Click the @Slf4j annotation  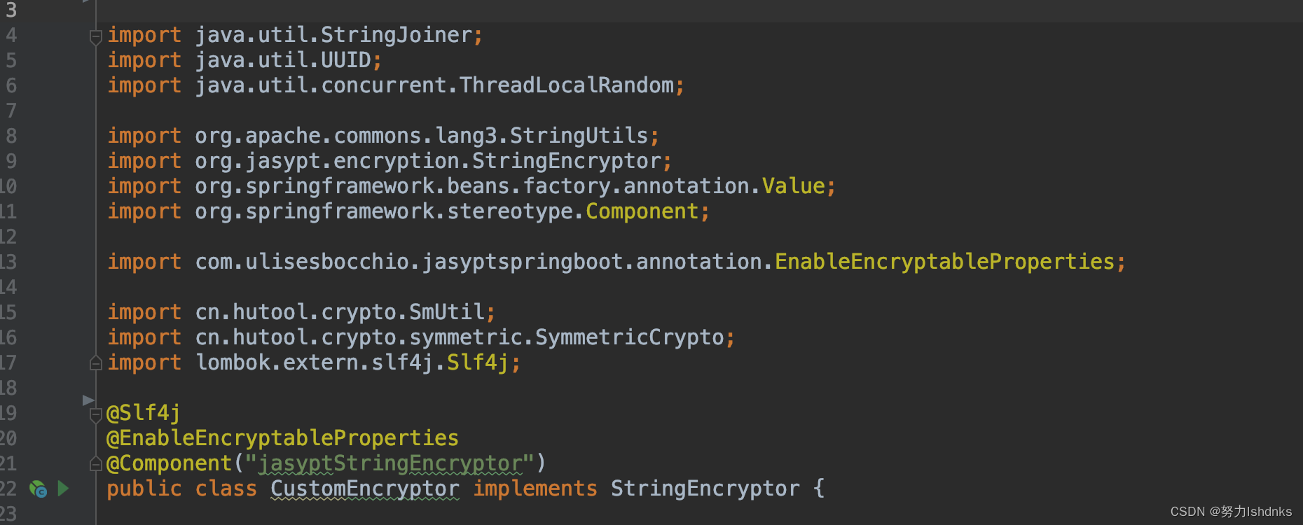point(144,413)
